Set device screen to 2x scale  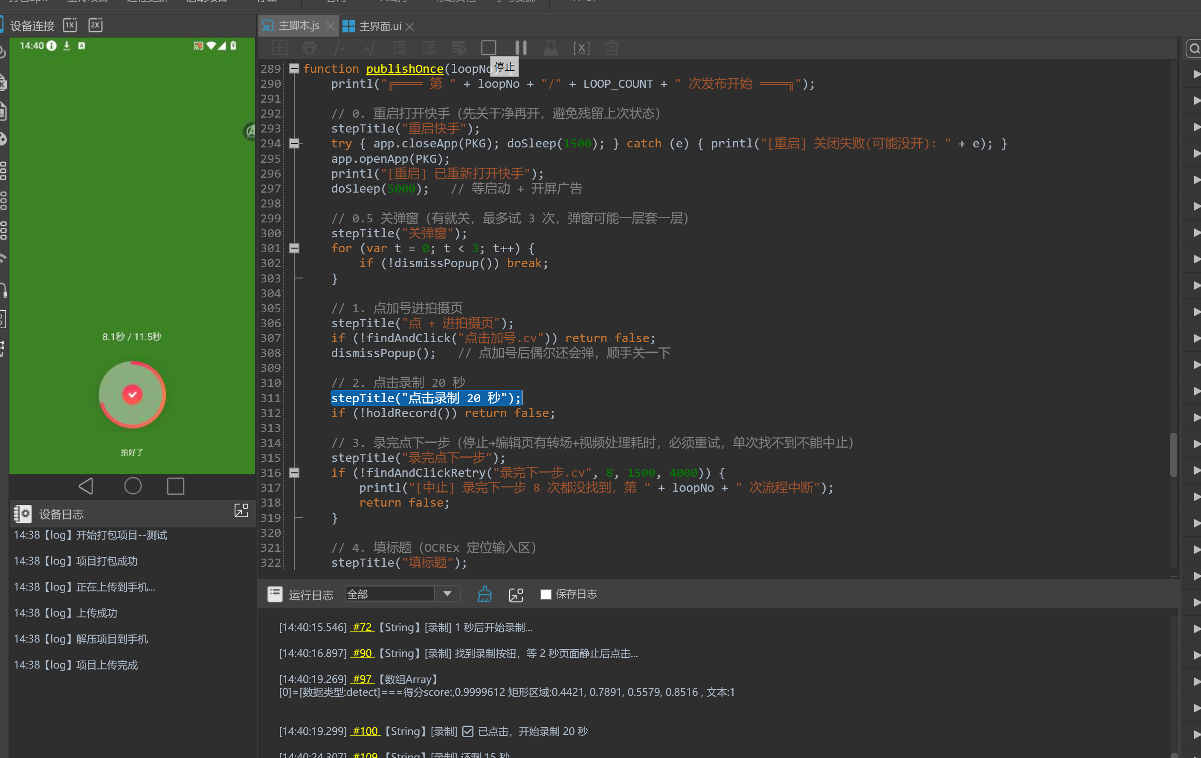pos(95,25)
